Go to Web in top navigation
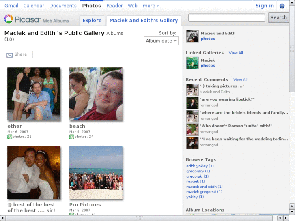The width and height of the screenshot is (295, 221). coord(132,6)
